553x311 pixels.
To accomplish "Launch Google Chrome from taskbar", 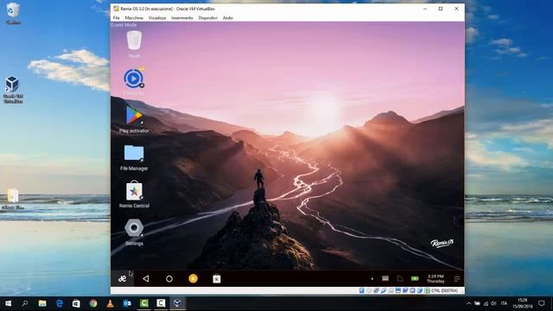I will click(x=93, y=303).
